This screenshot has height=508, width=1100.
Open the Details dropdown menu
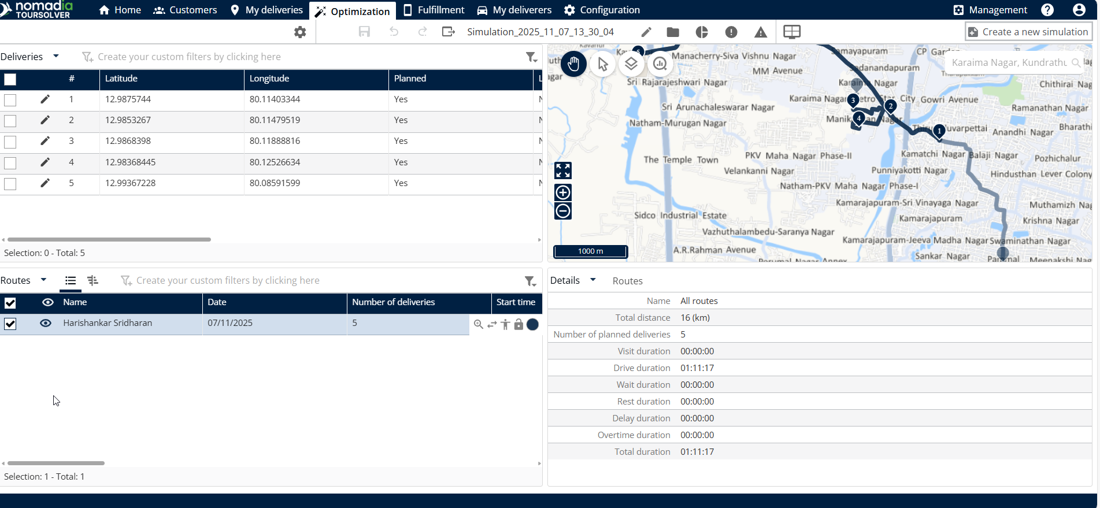(592, 280)
